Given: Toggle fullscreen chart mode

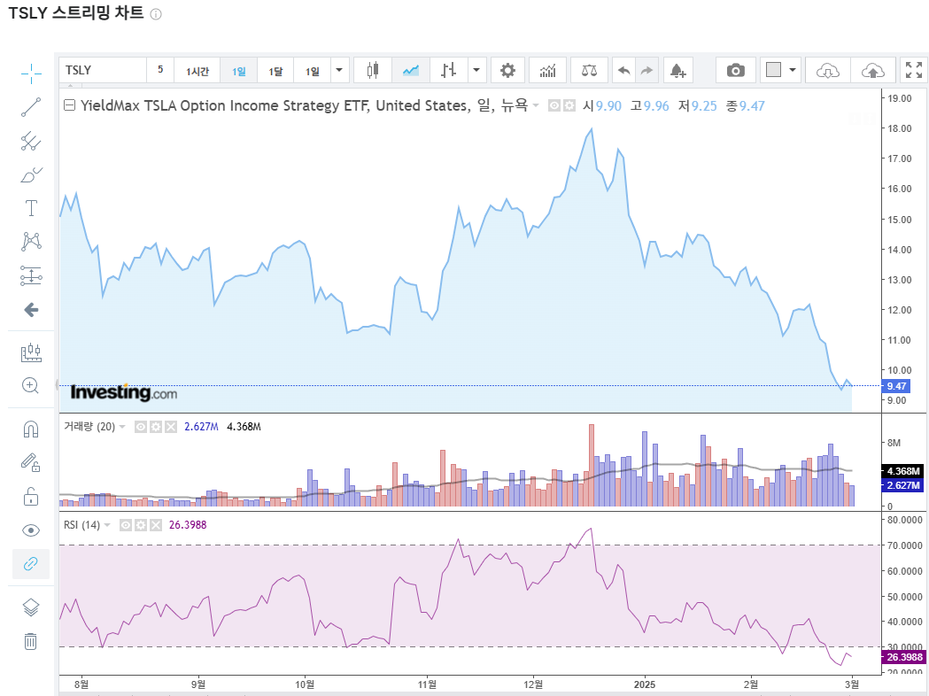Looking at the screenshot, I should click(x=914, y=71).
